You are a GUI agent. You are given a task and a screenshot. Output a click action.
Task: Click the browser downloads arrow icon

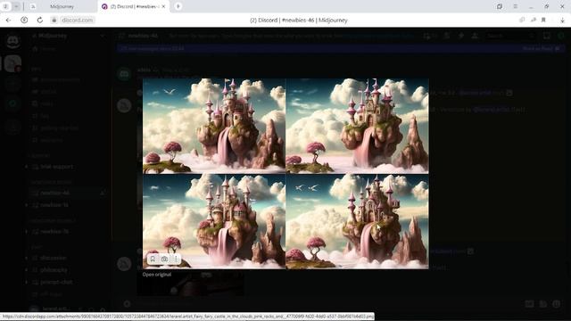[562, 21]
